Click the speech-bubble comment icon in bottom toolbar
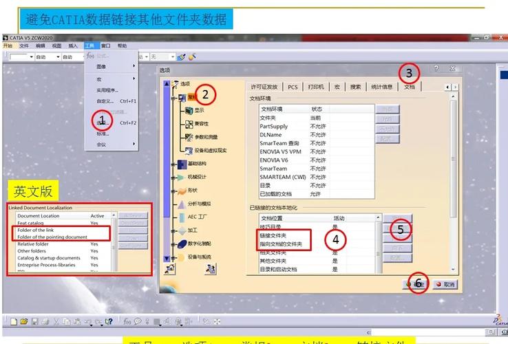Image resolution: width=508 pixels, height=344 pixels. pos(138,321)
